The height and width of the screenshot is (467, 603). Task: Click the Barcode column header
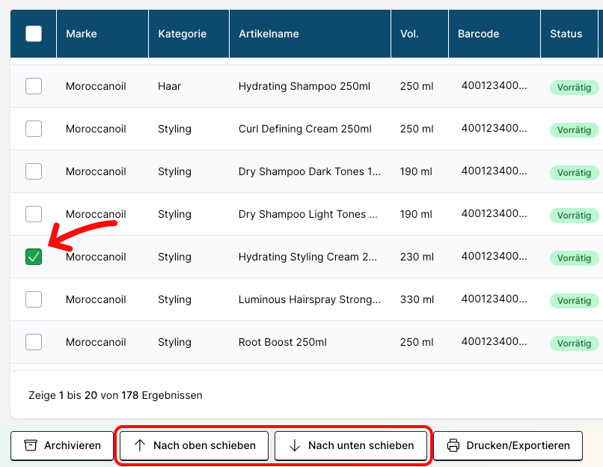tap(478, 34)
